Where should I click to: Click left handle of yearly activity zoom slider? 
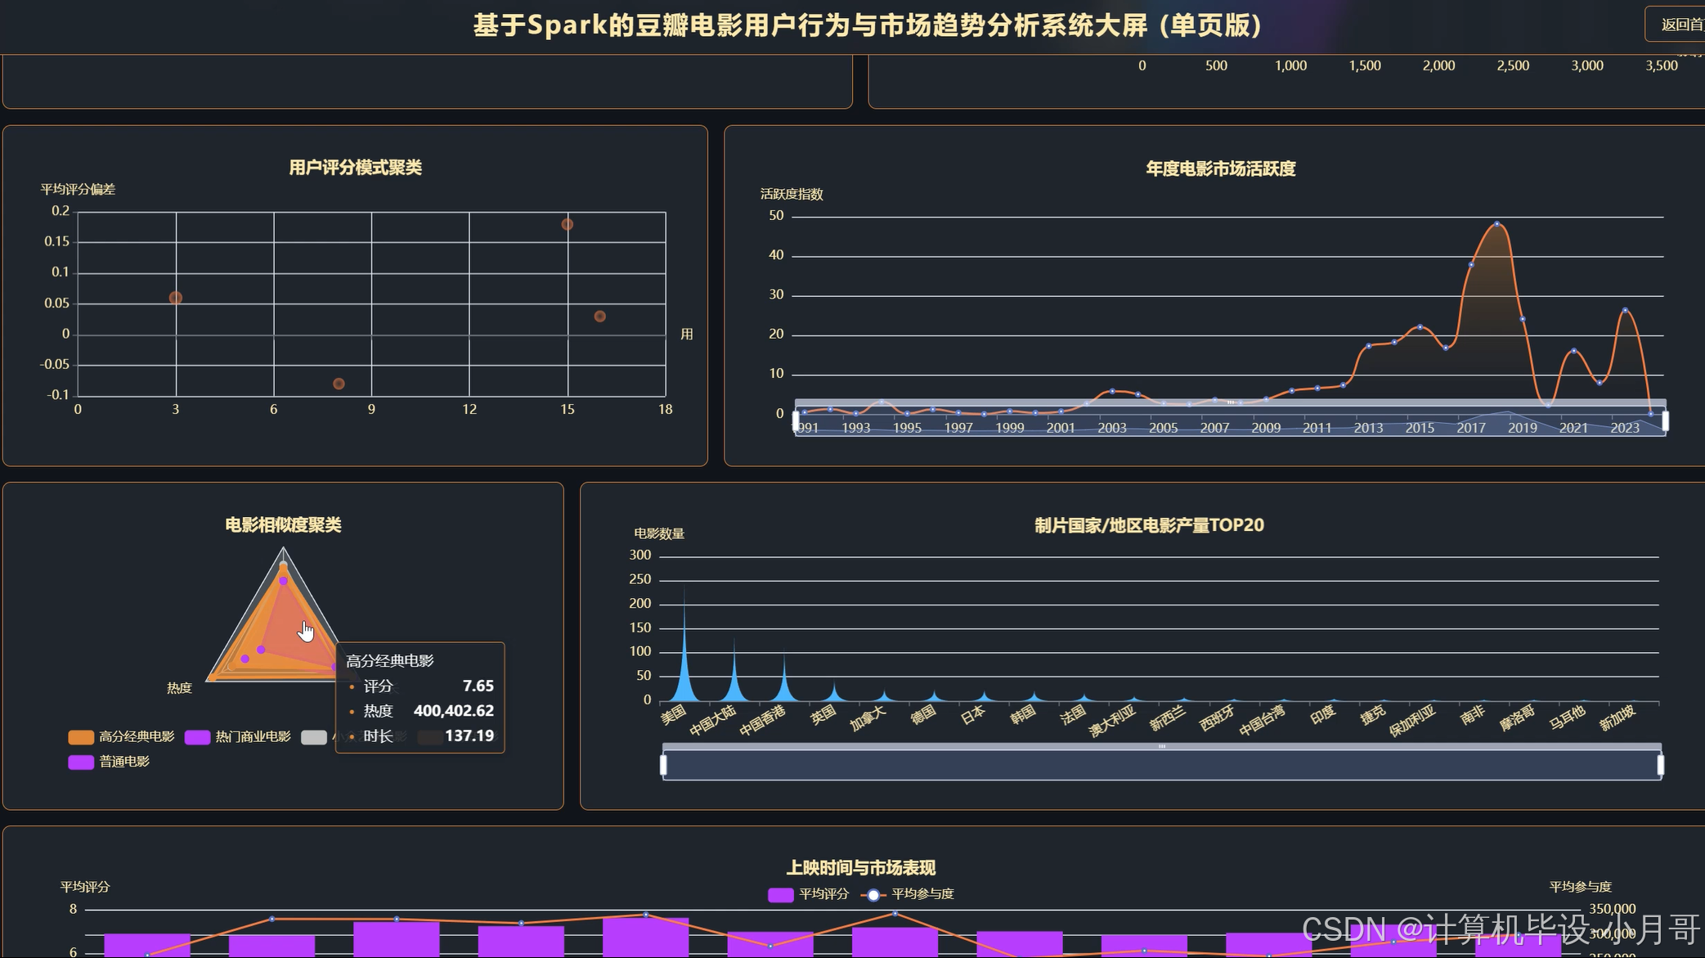(796, 421)
